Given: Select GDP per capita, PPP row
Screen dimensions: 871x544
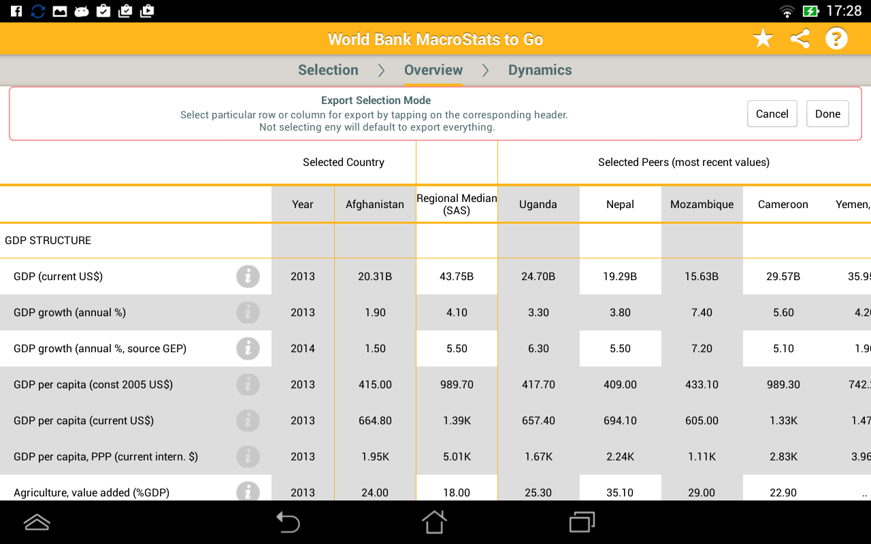Looking at the screenshot, I should pyautogui.click(x=135, y=456).
